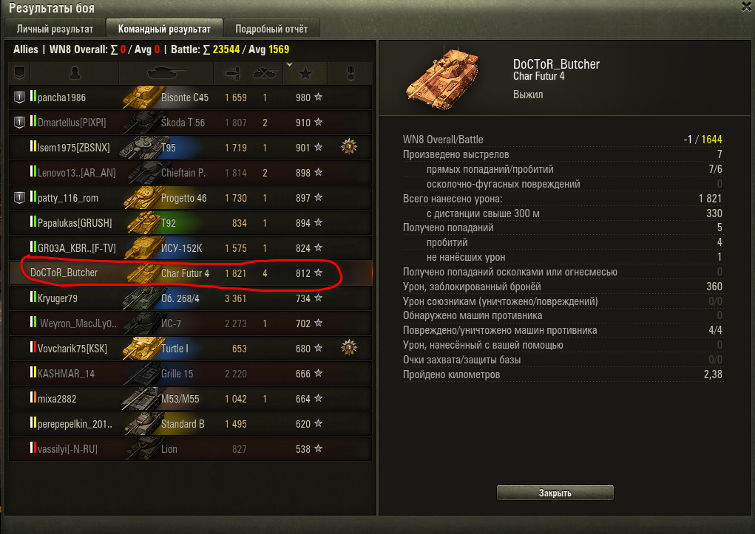This screenshot has height=534, width=755.
Task: Sort by the player name silhouette icon
Action: coord(75,73)
